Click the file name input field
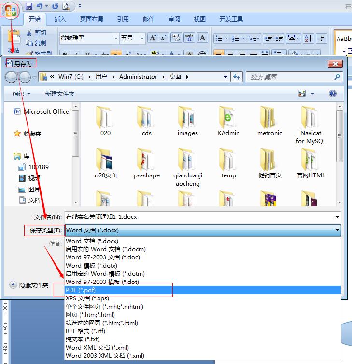The image size is (352, 364). pos(202,217)
